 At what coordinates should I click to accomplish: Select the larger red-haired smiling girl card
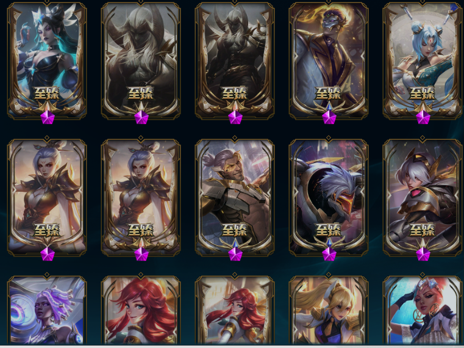[x=141, y=310]
